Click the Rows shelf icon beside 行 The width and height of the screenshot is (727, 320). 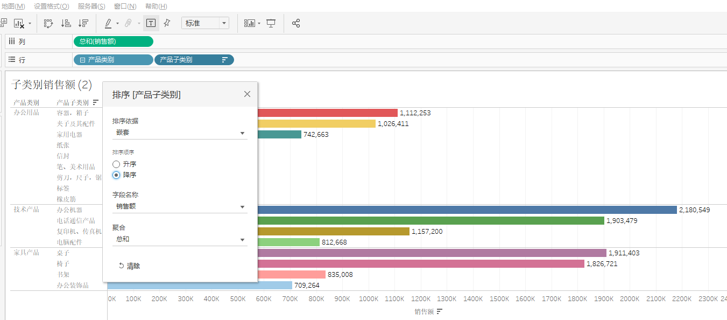[x=12, y=60]
